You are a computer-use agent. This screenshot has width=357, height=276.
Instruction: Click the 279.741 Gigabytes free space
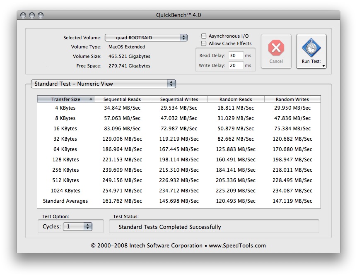(x=129, y=66)
